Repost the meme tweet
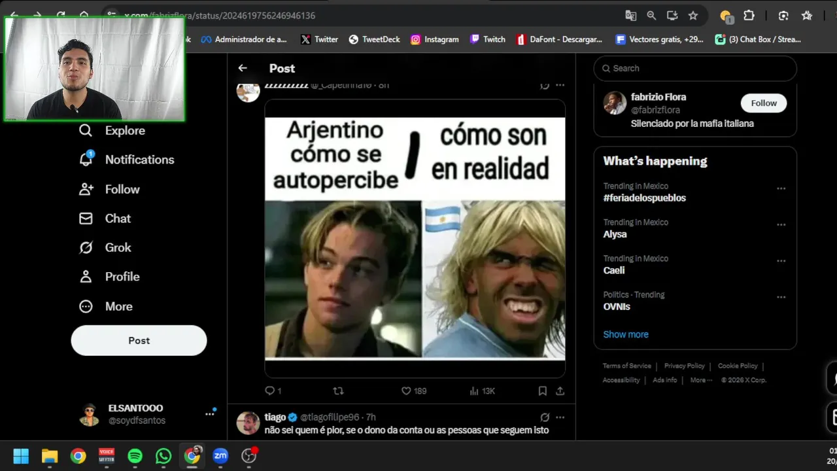Image resolution: width=837 pixels, height=471 pixels. (x=338, y=391)
